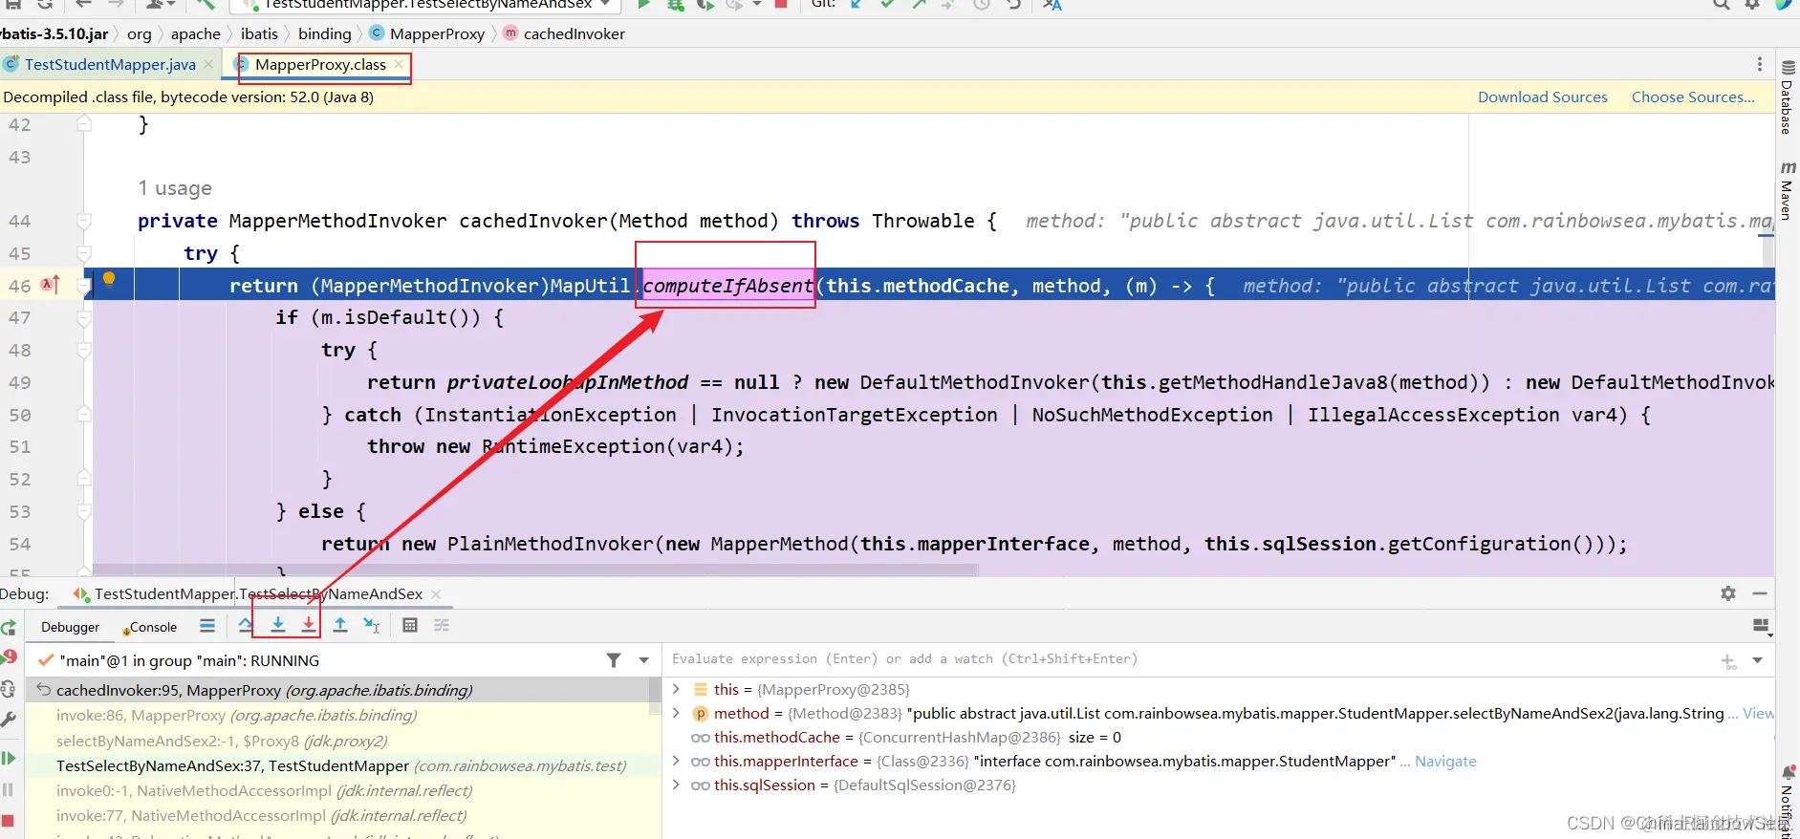Hide the debug tool window
Viewport: 1800px width, 839px height.
point(1759,593)
